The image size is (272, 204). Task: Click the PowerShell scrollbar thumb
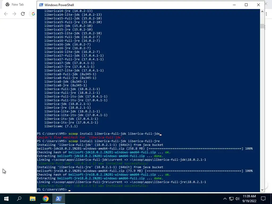(x=262, y=26)
